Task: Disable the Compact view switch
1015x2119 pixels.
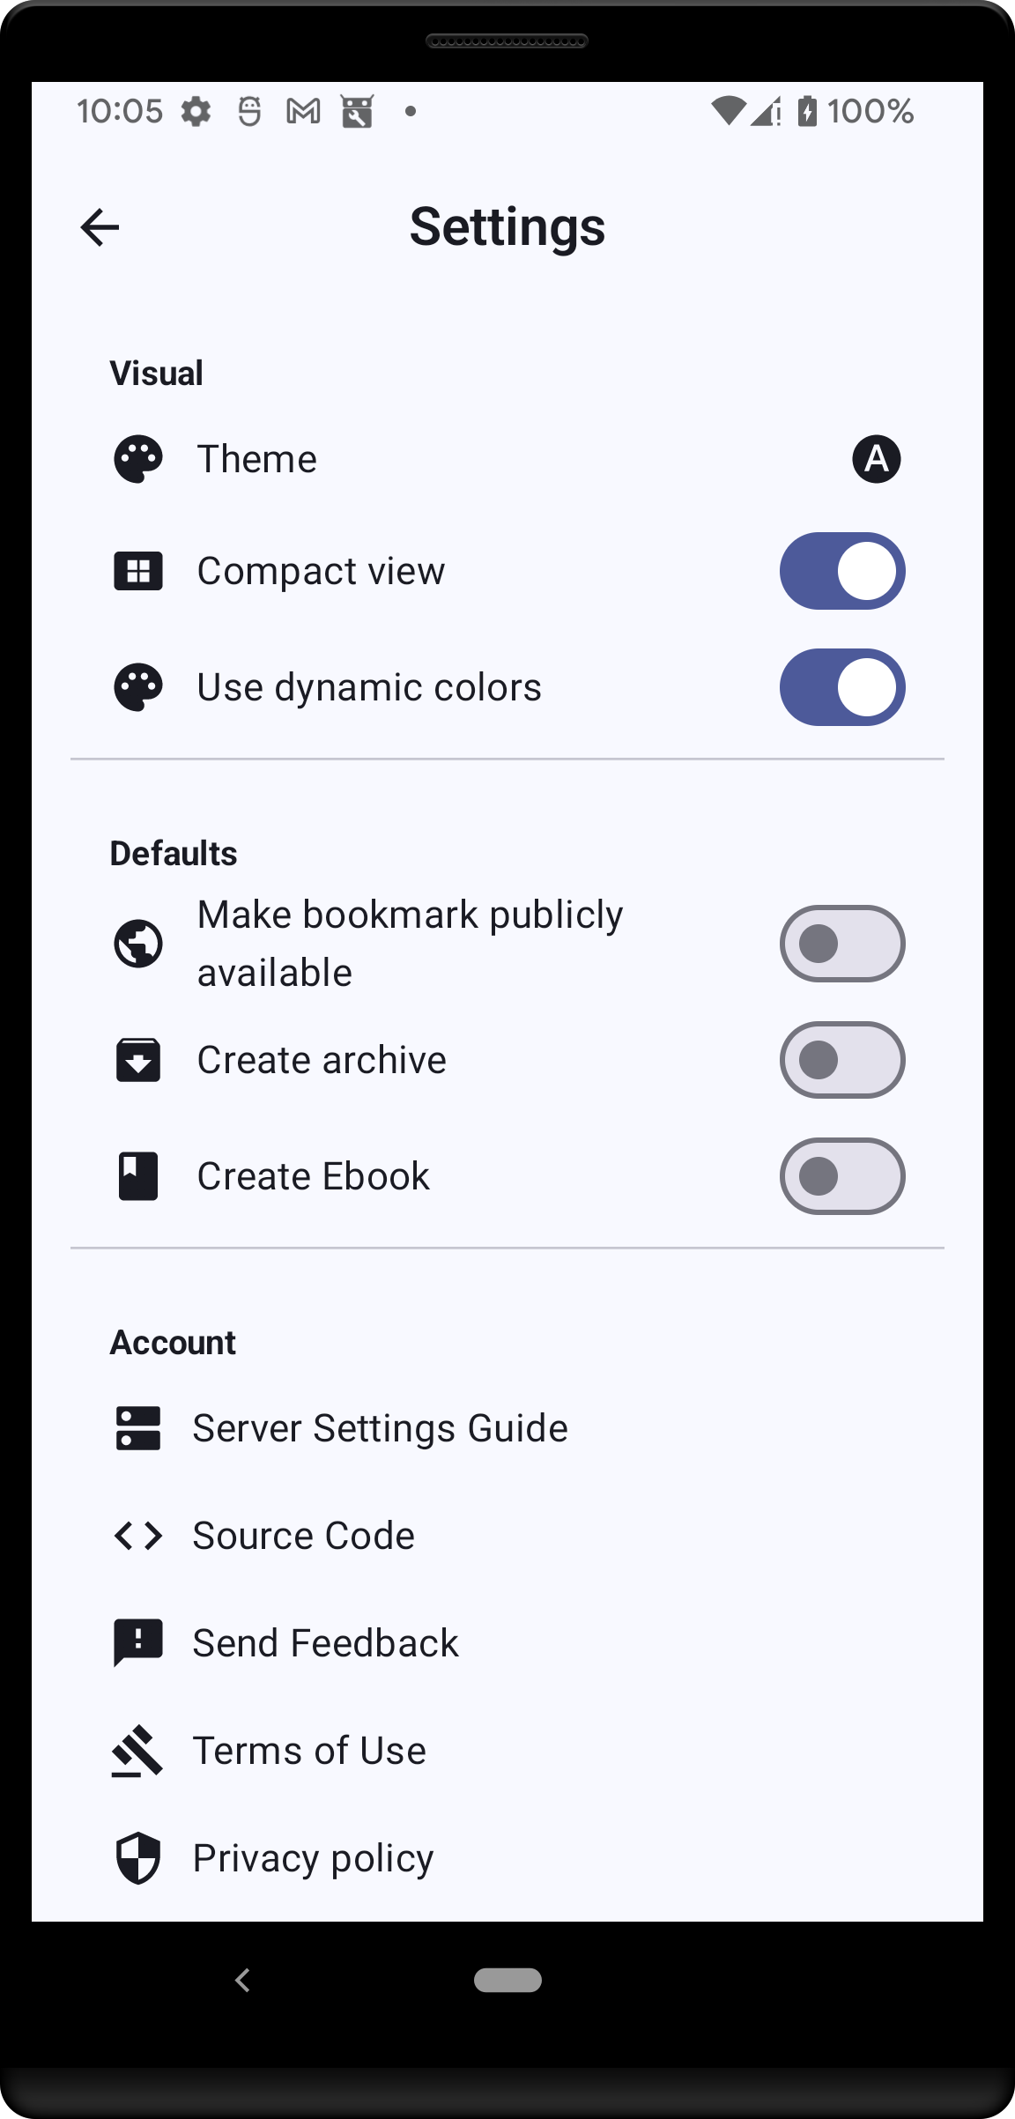Action: [x=841, y=571]
